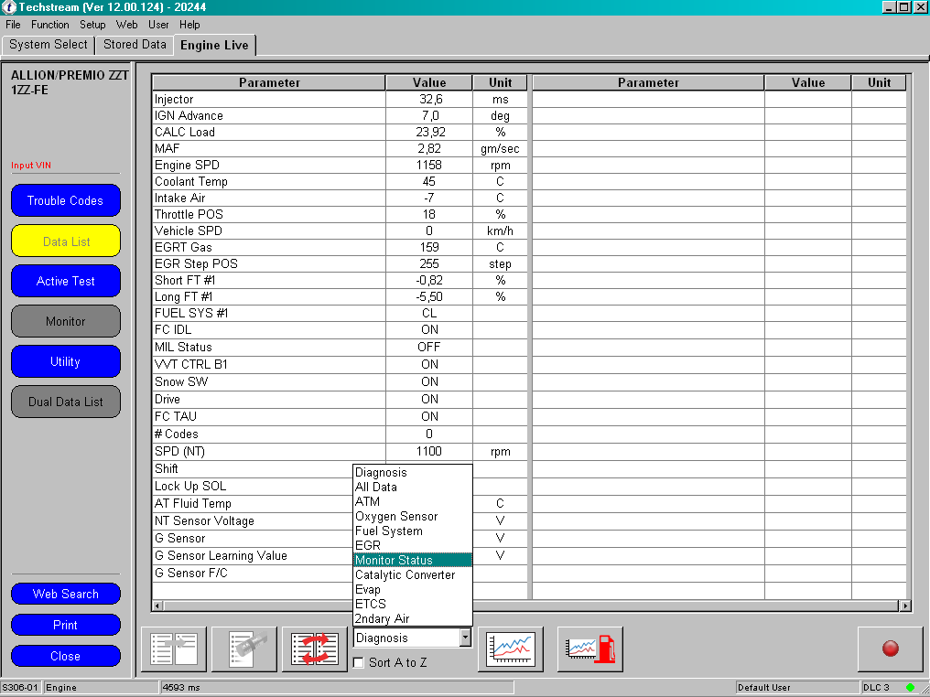Open the Diagnosis combo box arrow
This screenshot has width=930, height=697.
[x=465, y=638]
